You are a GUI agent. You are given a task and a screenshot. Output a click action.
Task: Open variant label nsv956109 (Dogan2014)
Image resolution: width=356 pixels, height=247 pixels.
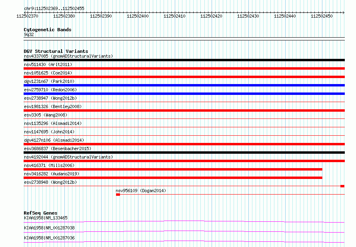tap(141, 191)
